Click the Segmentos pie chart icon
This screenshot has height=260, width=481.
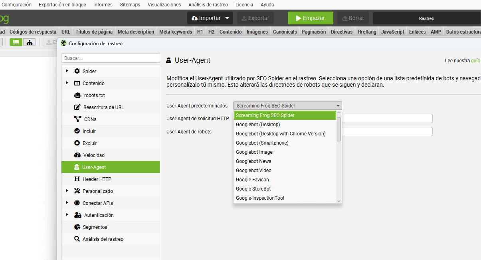pos(77,227)
